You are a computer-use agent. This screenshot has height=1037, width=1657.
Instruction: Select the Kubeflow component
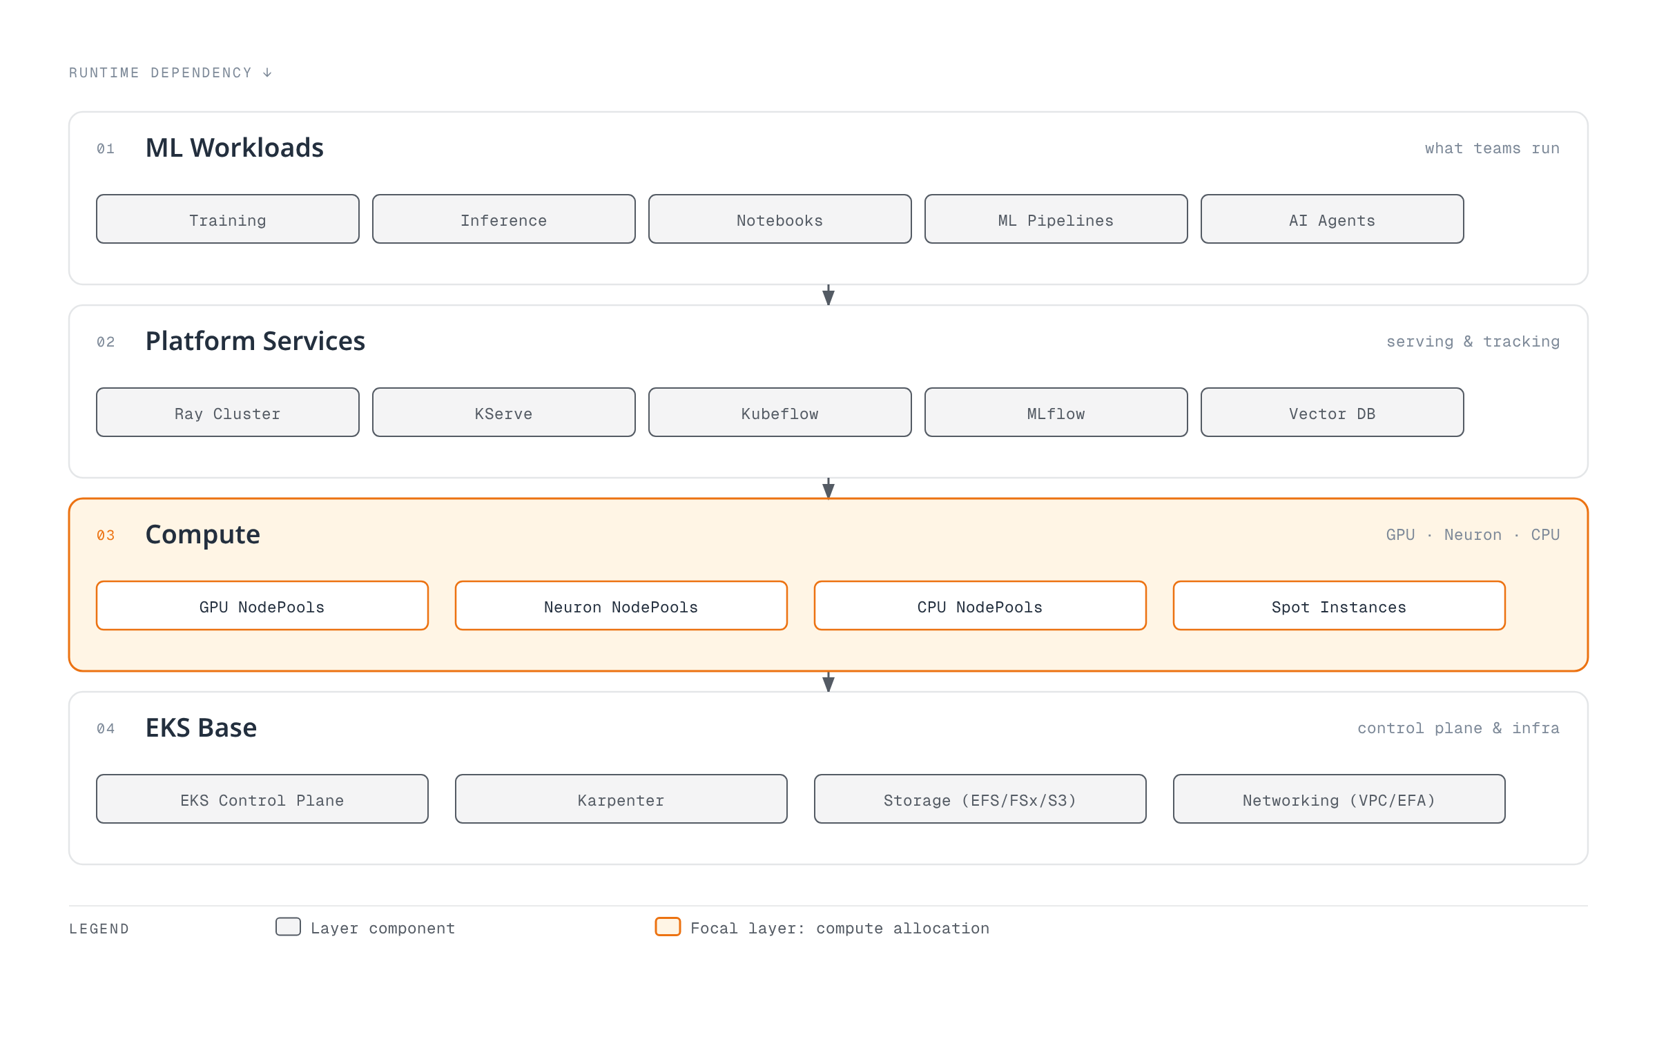click(x=780, y=412)
